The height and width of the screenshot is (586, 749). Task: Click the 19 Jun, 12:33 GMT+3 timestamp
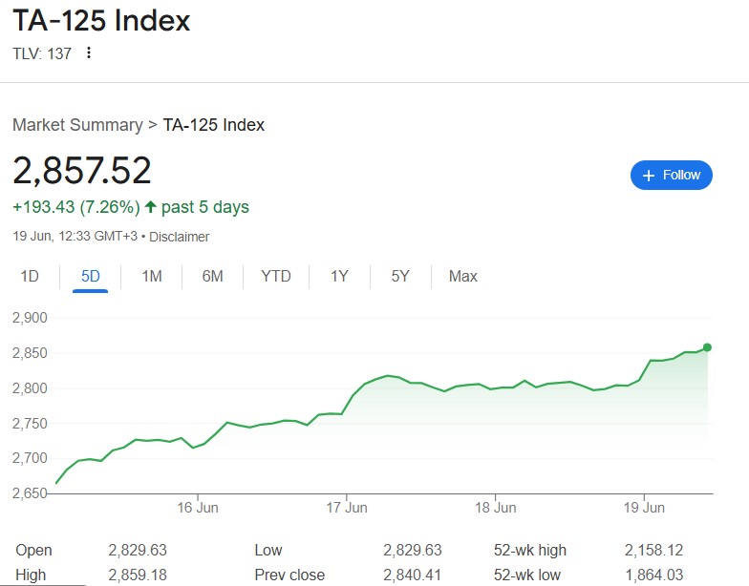tap(75, 237)
